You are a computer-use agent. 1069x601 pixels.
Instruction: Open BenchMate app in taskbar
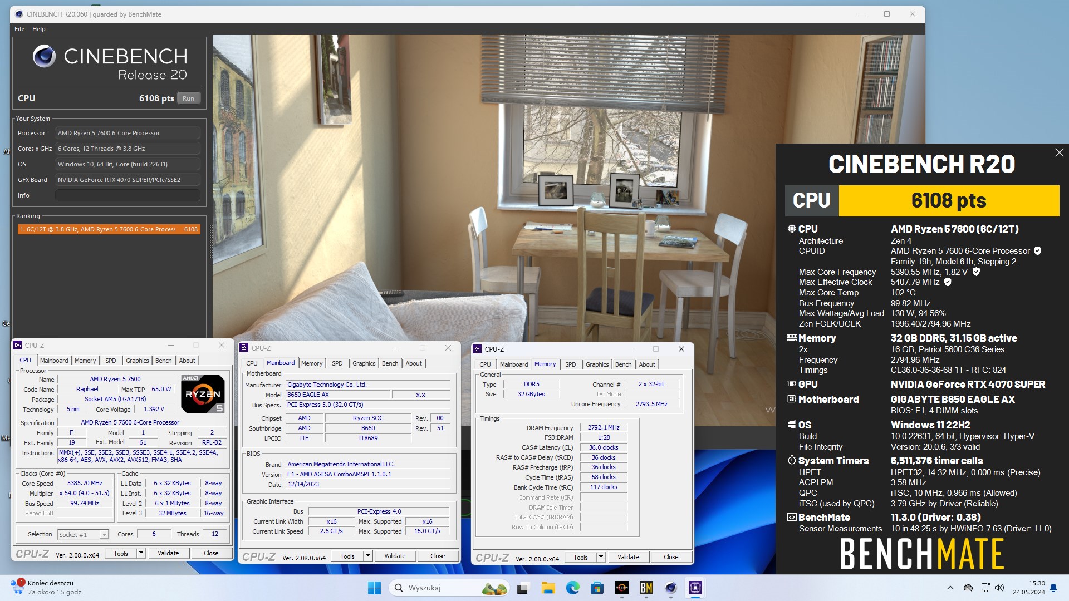tap(646, 588)
